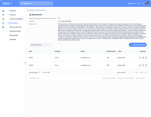Open the Ligne par page selector
The width and height of the screenshot is (151, 117).
point(40,72)
